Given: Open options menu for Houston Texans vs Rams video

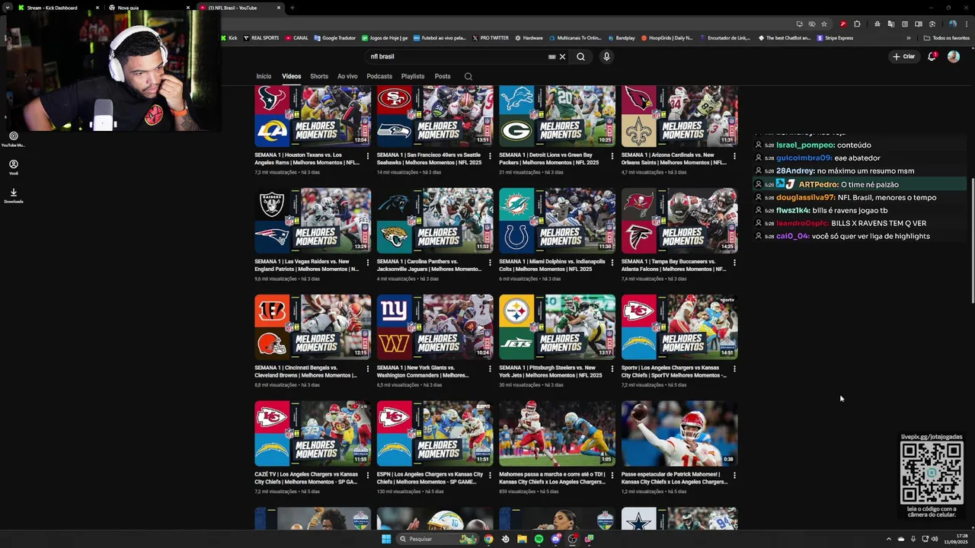Looking at the screenshot, I should 368,155.
